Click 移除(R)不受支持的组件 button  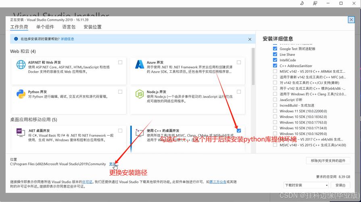(328, 161)
